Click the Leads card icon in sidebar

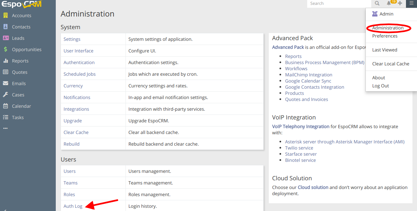(x=6, y=38)
